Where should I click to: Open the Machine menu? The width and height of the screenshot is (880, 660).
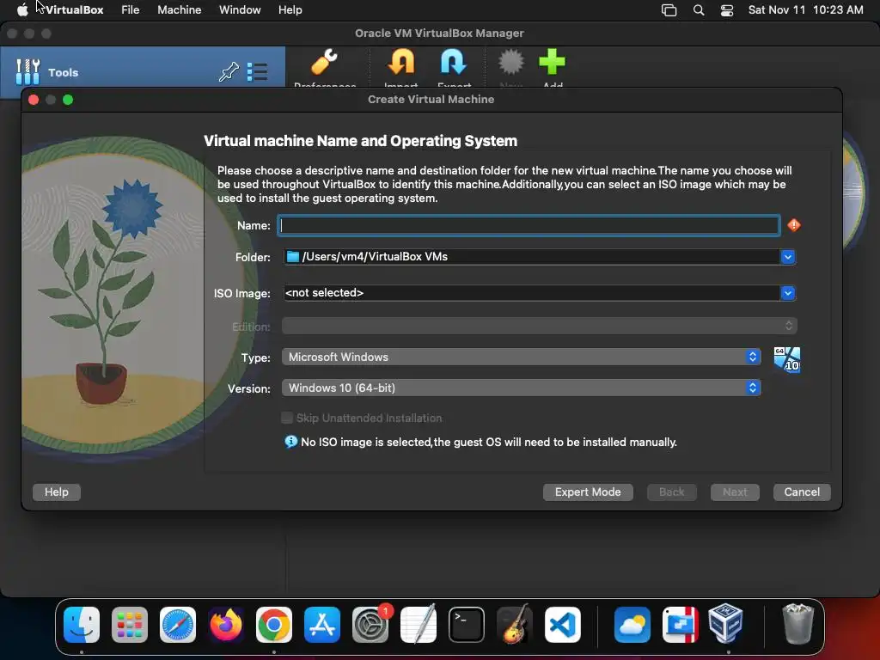tap(179, 10)
